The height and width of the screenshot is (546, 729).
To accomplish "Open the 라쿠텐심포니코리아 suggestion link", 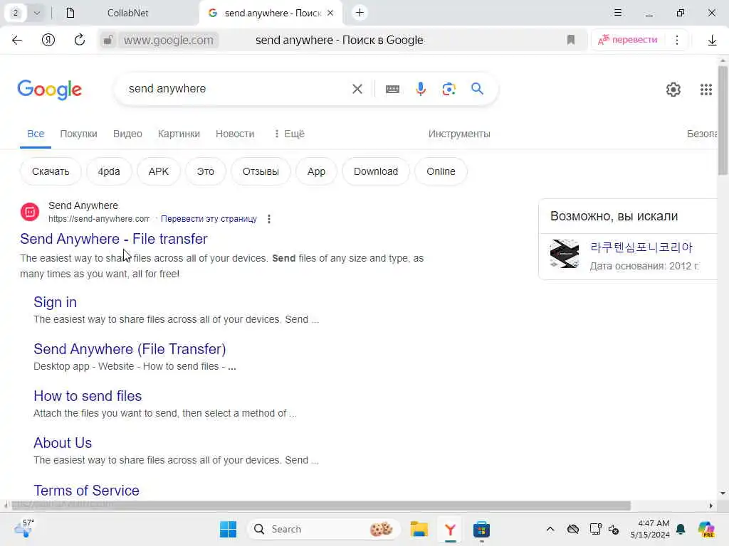I will (x=641, y=247).
